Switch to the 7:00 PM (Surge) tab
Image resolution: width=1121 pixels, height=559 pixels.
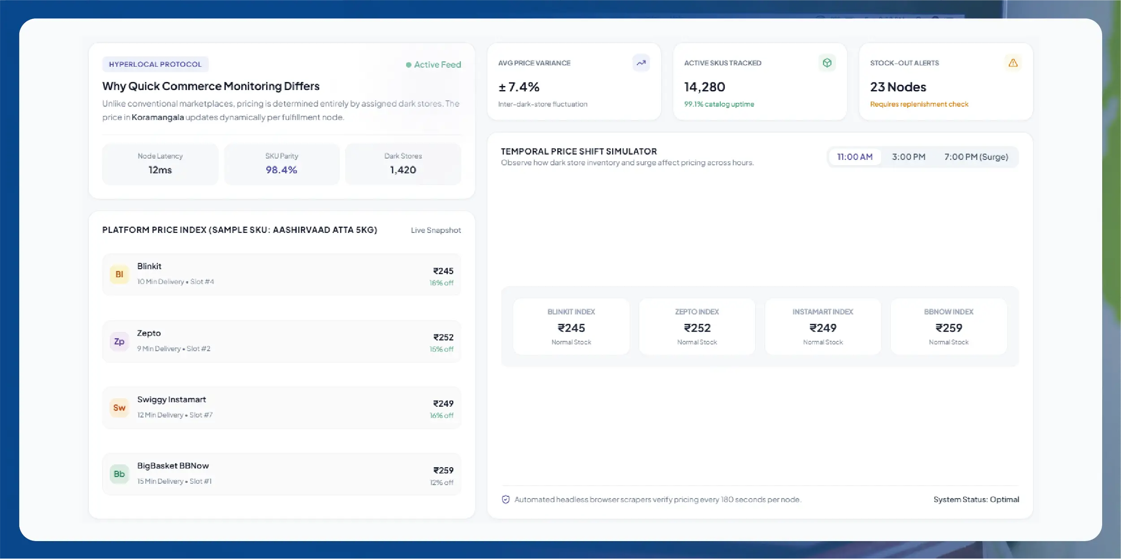pyautogui.click(x=976, y=157)
